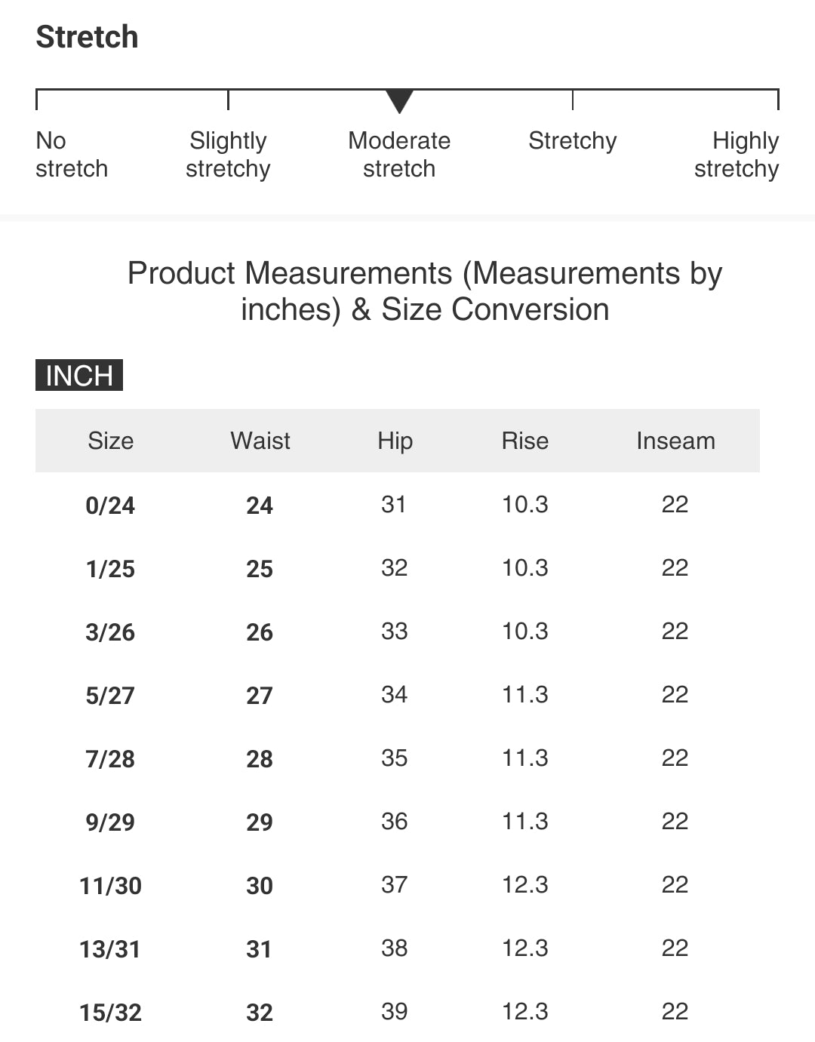
Task: Click the Hip column header
Action: click(395, 441)
